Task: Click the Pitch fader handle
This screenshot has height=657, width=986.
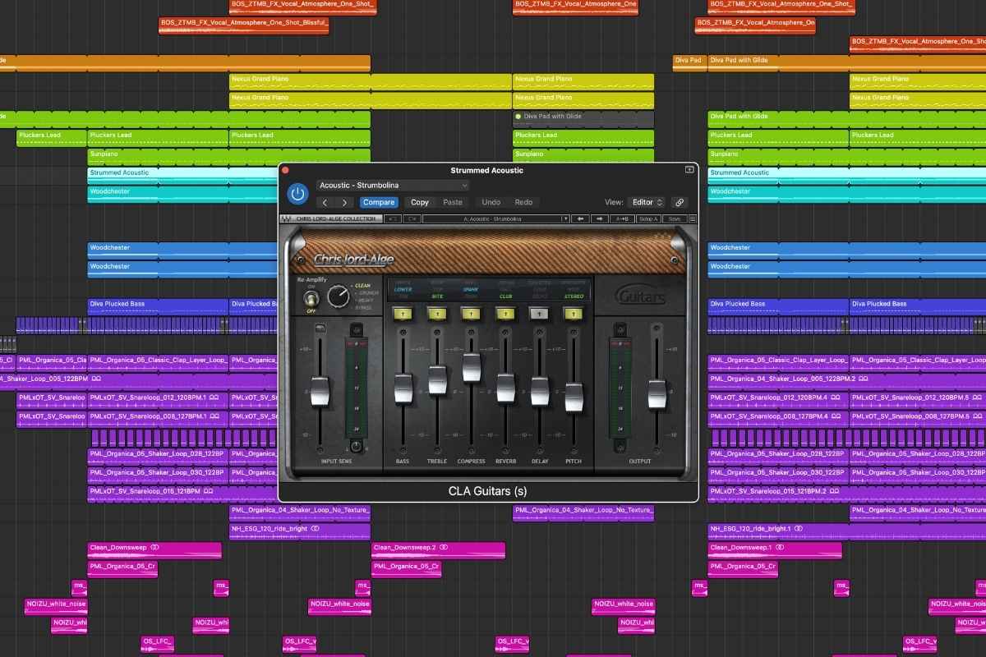Action: coord(574,397)
